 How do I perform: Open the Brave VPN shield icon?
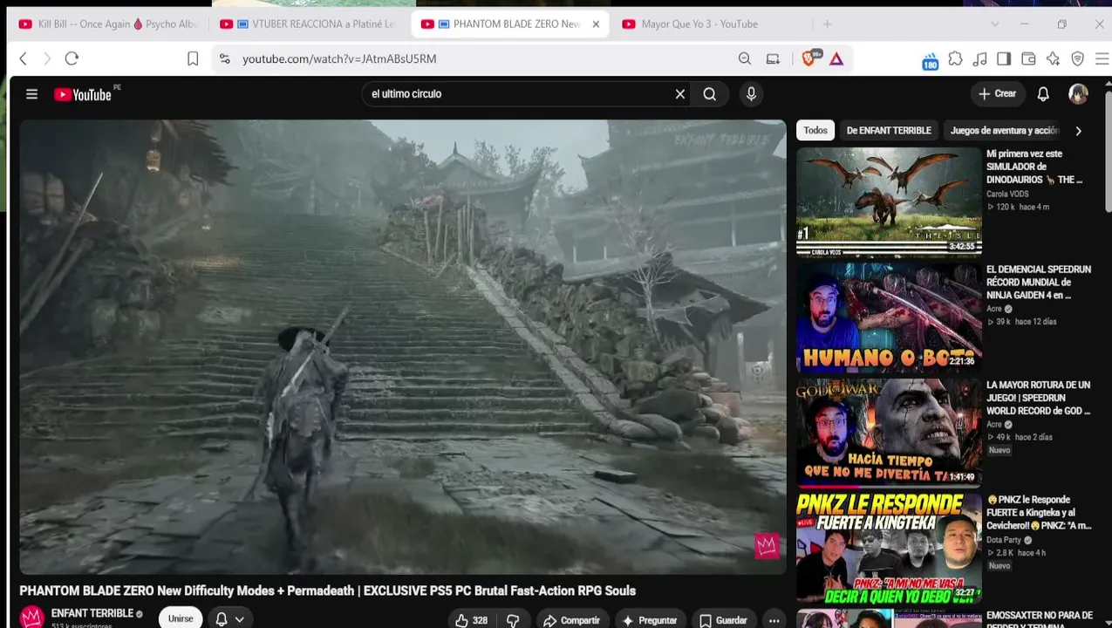(1077, 58)
